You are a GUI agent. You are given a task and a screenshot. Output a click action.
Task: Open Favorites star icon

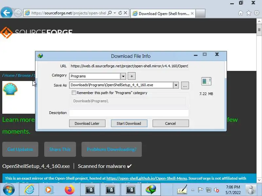coord(249,13)
